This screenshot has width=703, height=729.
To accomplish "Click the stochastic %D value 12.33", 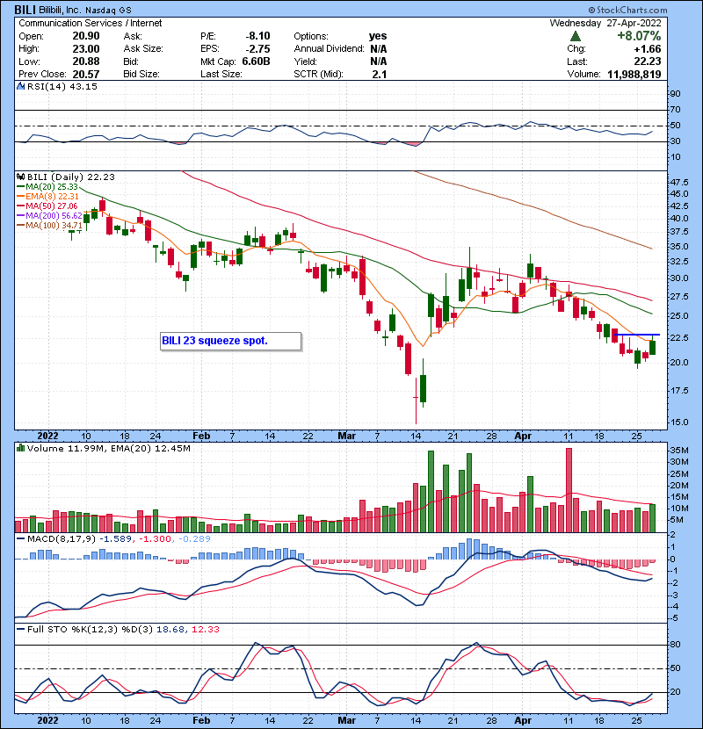I will click(x=205, y=630).
